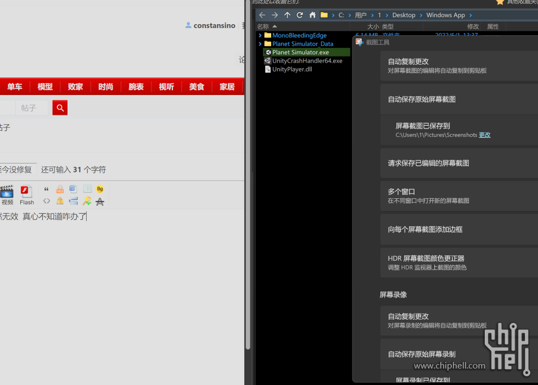Click the red magnifier search button
Screen dimensions: 538x385
[59, 108]
